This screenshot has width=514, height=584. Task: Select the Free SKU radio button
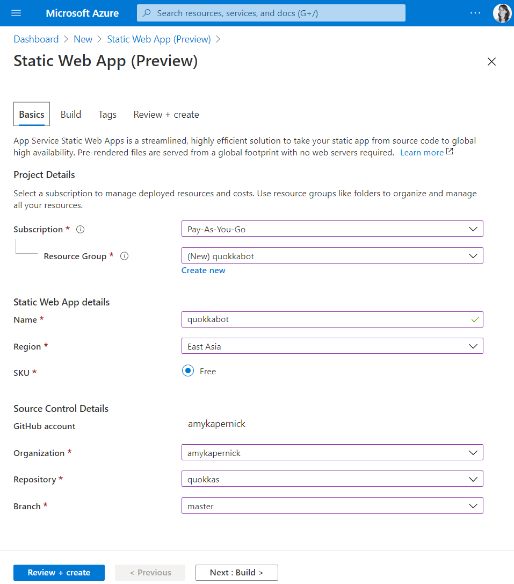pos(187,371)
